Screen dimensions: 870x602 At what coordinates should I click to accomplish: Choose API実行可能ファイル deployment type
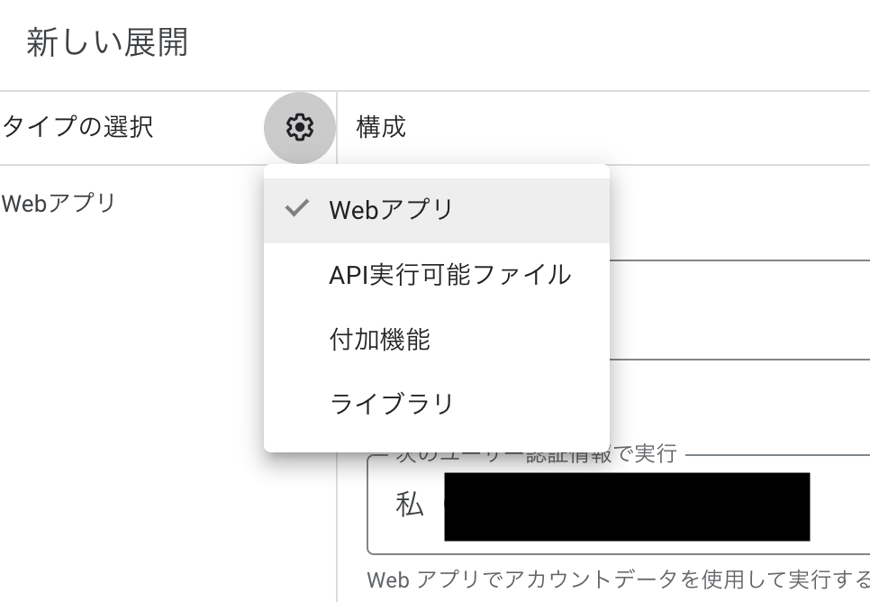pos(449,275)
